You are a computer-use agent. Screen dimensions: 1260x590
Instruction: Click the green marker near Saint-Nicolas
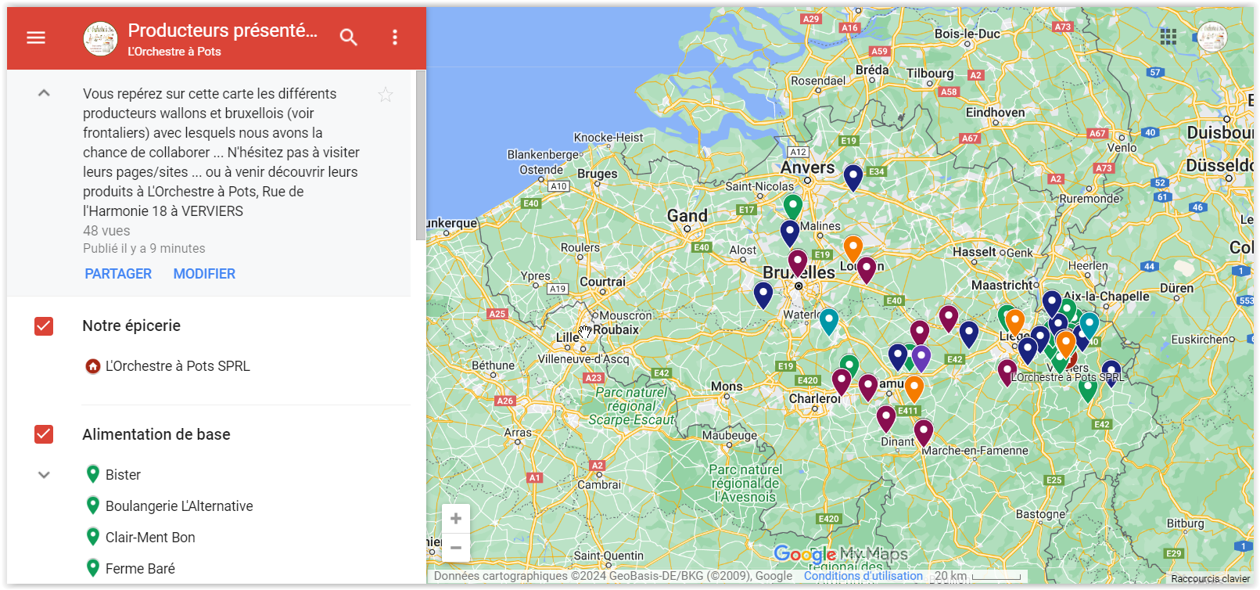click(793, 206)
